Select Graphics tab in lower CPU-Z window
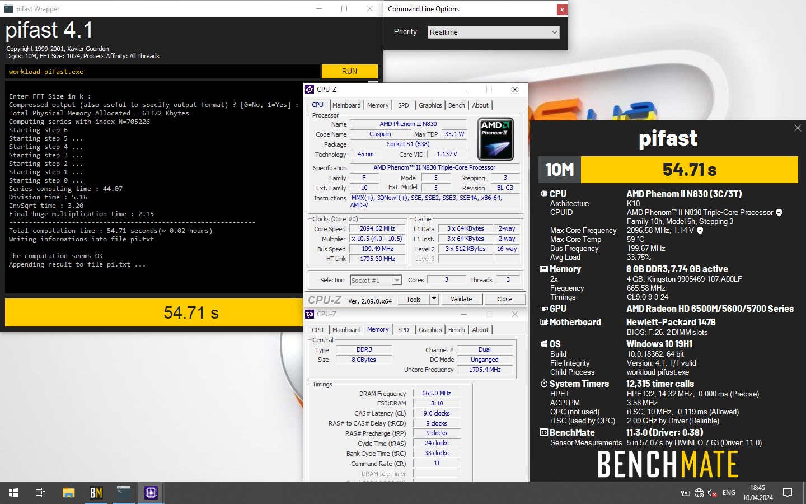 (x=430, y=330)
